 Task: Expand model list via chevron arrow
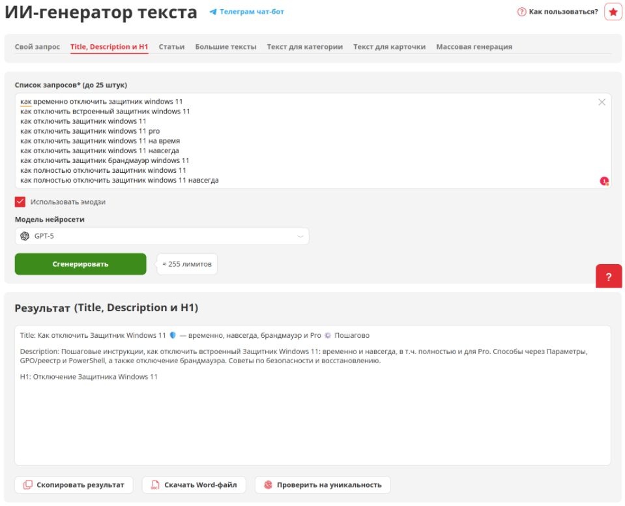click(300, 236)
